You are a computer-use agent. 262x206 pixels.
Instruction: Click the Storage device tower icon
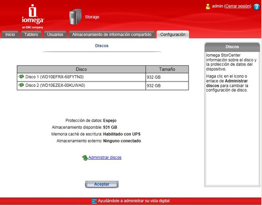click(75, 17)
